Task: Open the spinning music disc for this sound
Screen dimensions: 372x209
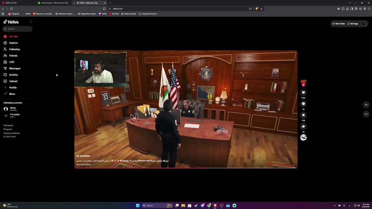Action: 303,138
